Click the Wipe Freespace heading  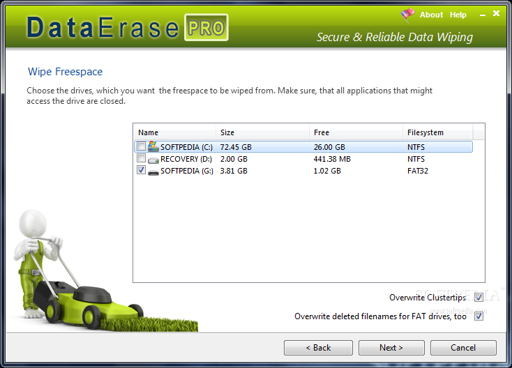point(66,72)
